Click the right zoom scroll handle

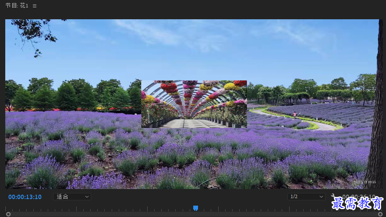coord(380,214)
